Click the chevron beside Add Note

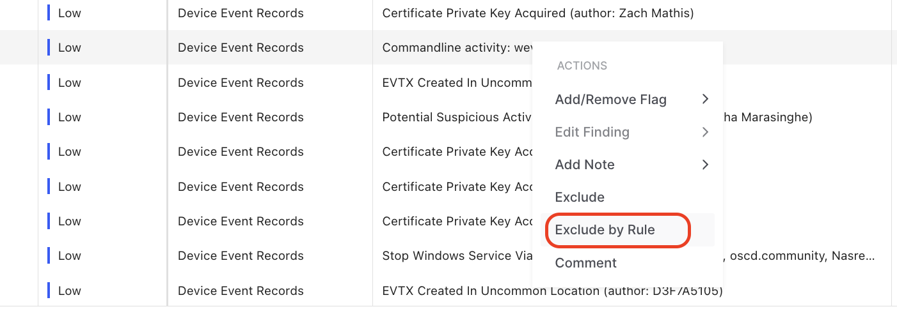tap(705, 165)
